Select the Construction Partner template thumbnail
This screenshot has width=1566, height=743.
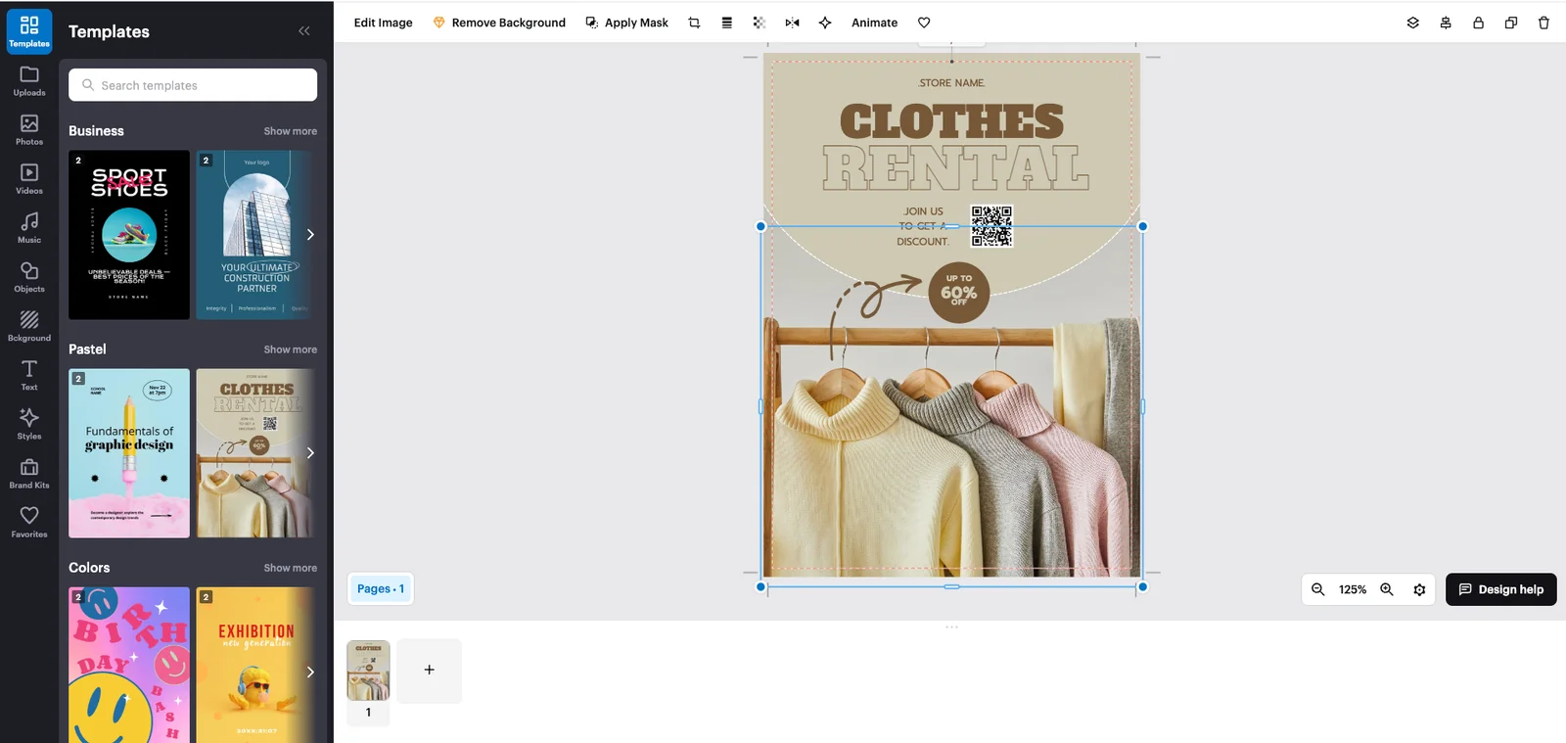[256, 235]
